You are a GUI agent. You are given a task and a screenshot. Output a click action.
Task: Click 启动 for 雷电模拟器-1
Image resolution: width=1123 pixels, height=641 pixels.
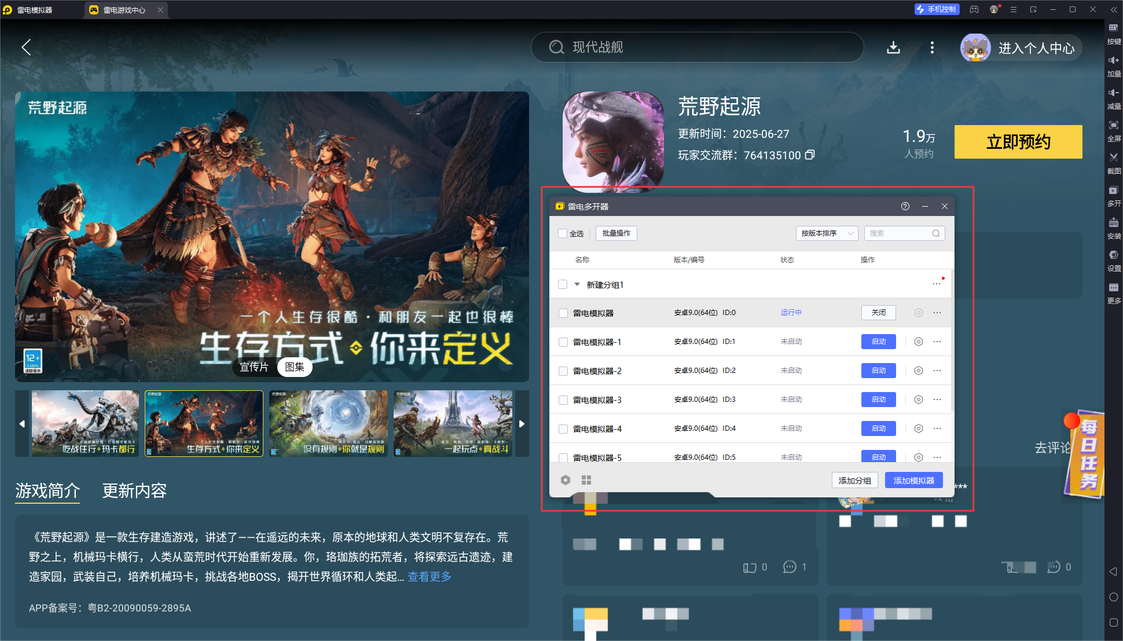click(x=879, y=342)
